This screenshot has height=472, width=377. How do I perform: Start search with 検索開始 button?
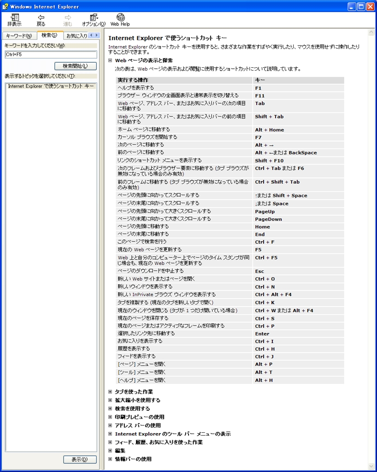coord(76,66)
